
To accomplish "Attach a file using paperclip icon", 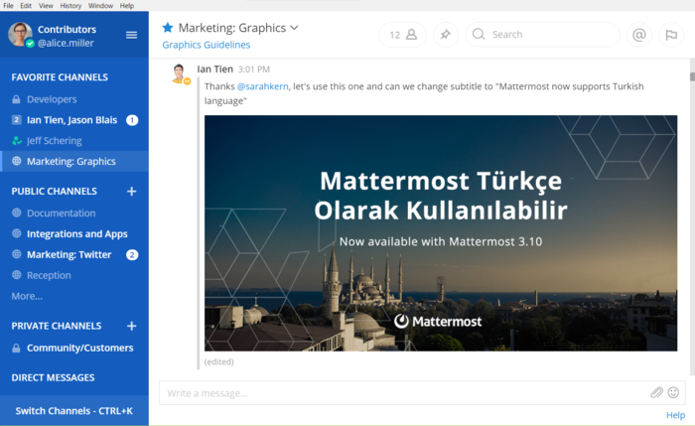I will (656, 392).
